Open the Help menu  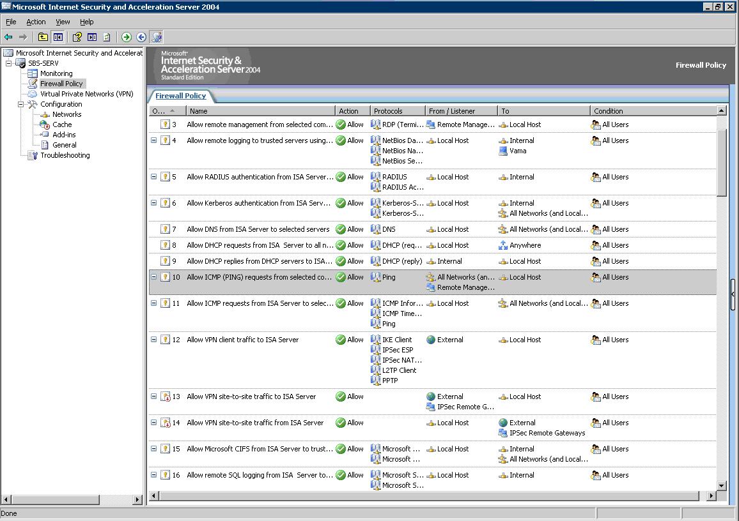pos(87,22)
